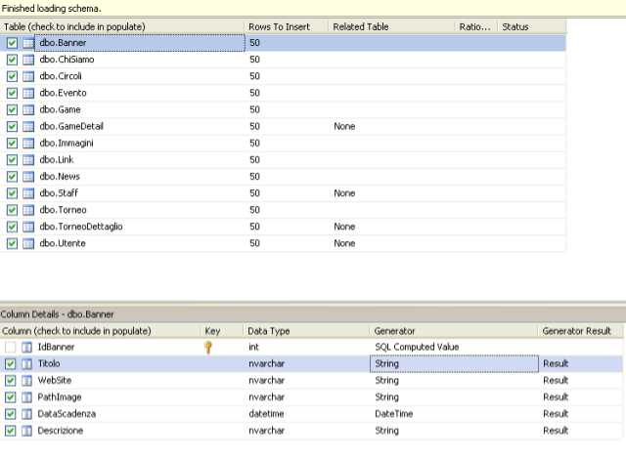Uncheck the Descrizione column checkbox
Viewport: 626px width, 459px height.
pyautogui.click(x=11, y=431)
